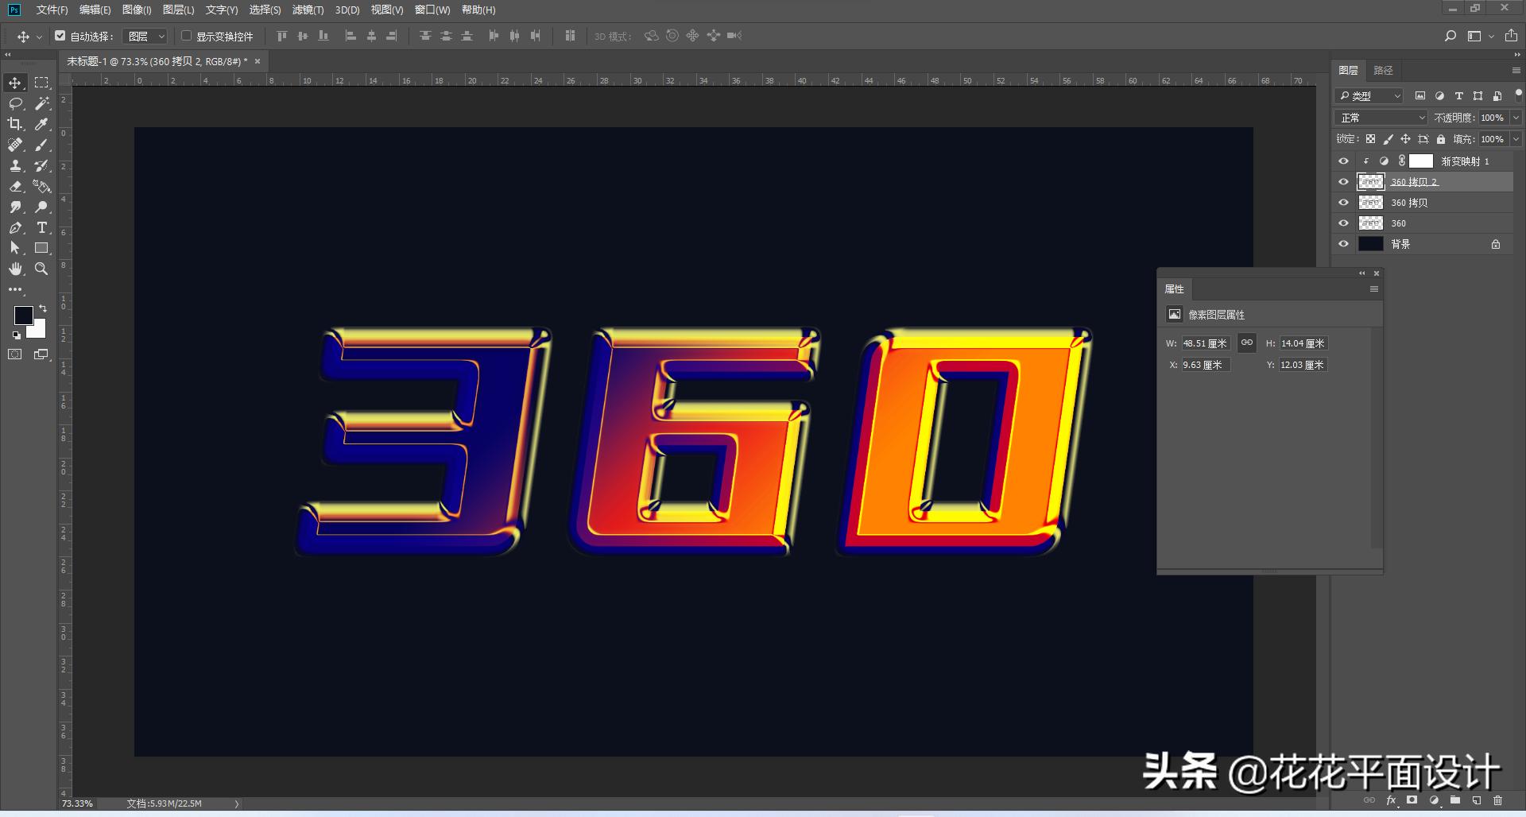Viewport: 1526px width, 817px height.
Task: Enable the 自动选择 checkbox in options bar
Action: coord(60,36)
